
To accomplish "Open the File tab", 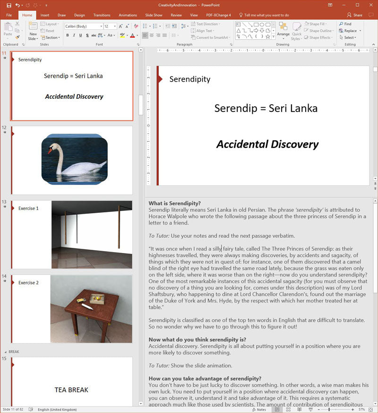I will tap(9, 15).
